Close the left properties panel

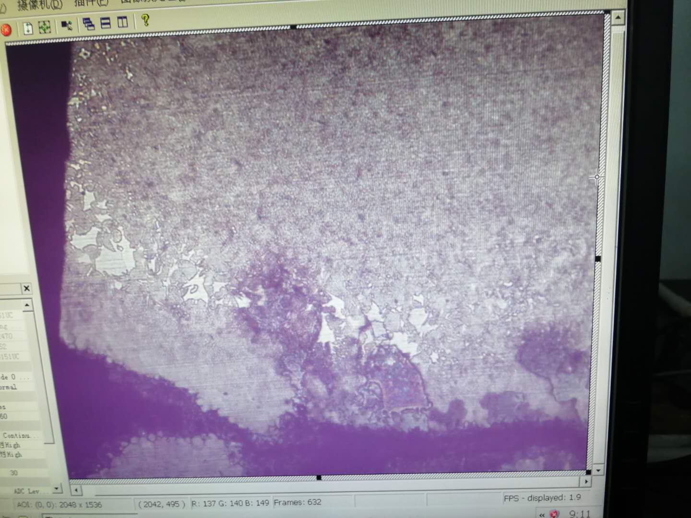(x=27, y=288)
